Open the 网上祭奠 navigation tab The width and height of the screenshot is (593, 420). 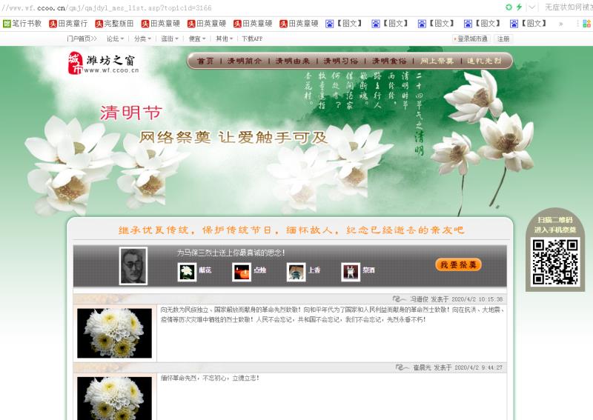[x=437, y=61]
